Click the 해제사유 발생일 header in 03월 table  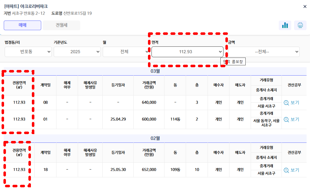click(x=90, y=85)
